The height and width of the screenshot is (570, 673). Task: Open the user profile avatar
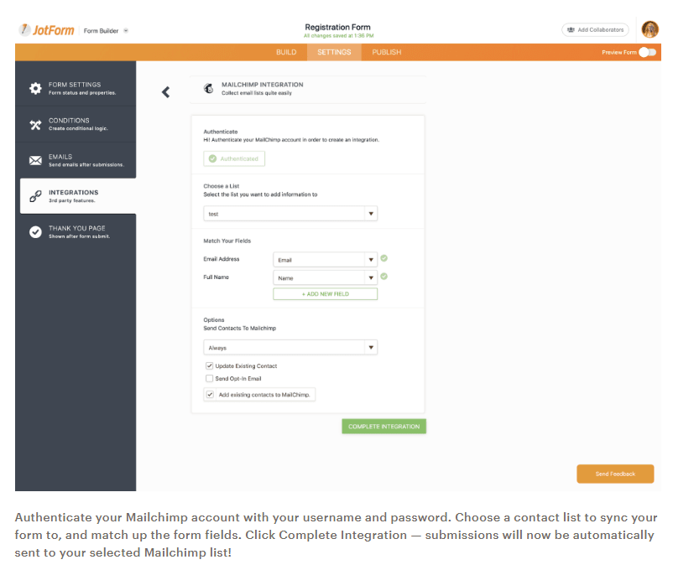click(x=650, y=29)
